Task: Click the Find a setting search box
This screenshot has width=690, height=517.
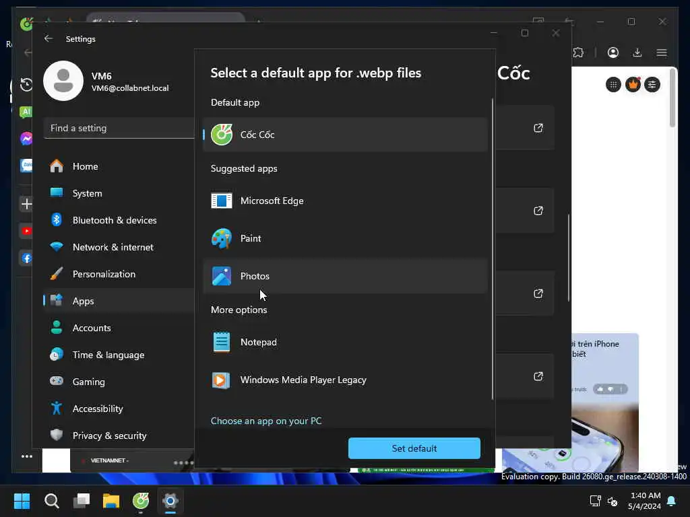Action: click(x=119, y=128)
